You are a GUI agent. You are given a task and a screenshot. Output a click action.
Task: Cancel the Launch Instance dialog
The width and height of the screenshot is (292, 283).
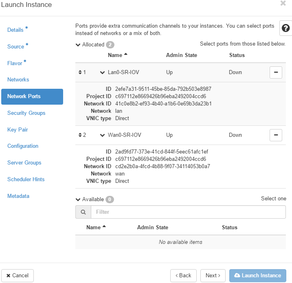(x=18, y=276)
